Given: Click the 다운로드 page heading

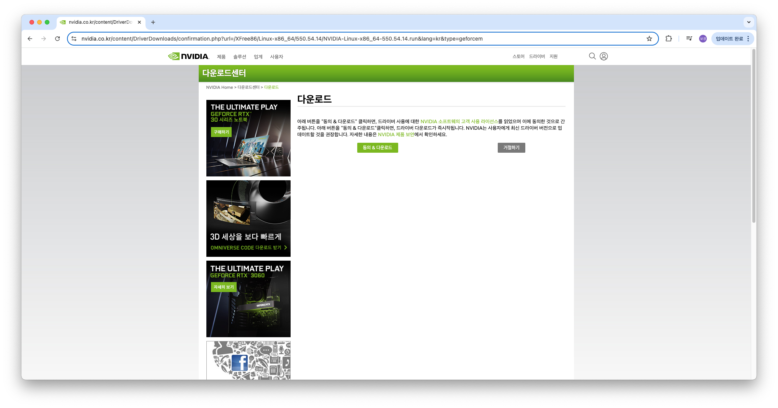Looking at the screenshot, I should 314,99.
